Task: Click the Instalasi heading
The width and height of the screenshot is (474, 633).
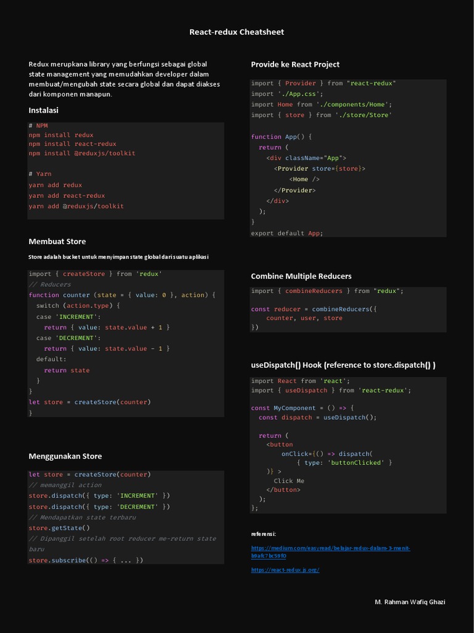Action: [x=43, y=110]
